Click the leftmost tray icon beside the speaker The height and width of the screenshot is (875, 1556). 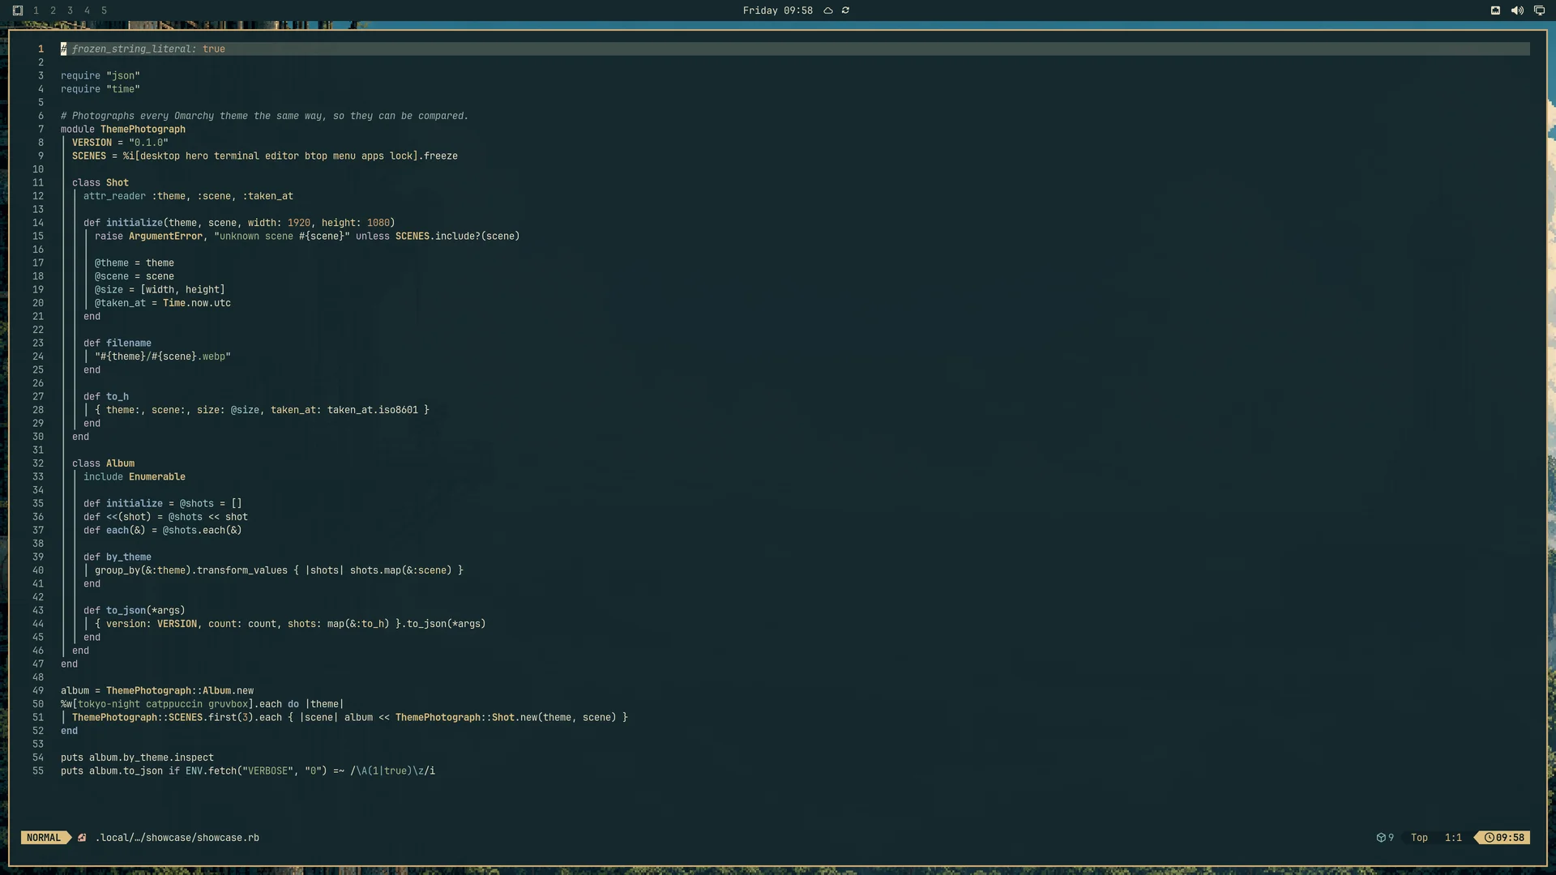click(x=1495, y=11)
